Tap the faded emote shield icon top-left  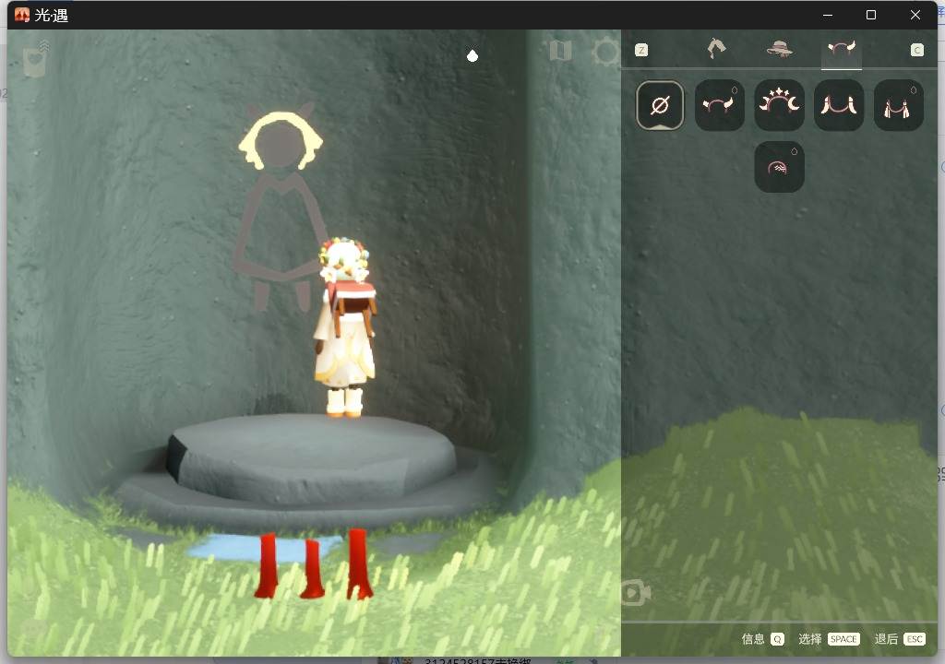click(x=35, y=60)
